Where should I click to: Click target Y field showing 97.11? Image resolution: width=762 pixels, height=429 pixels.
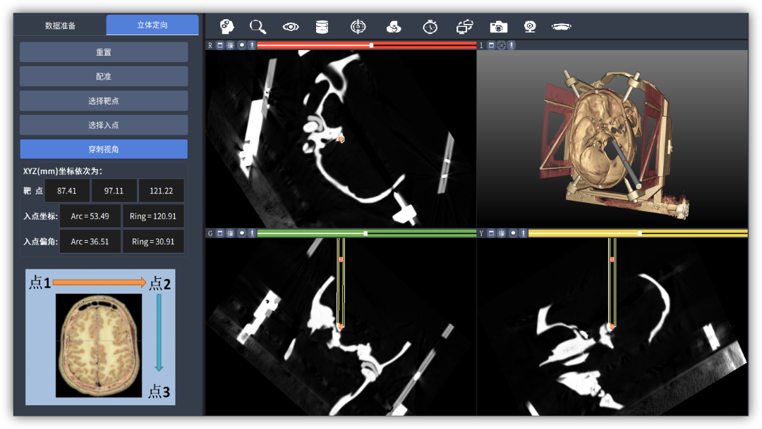[114, 191]
